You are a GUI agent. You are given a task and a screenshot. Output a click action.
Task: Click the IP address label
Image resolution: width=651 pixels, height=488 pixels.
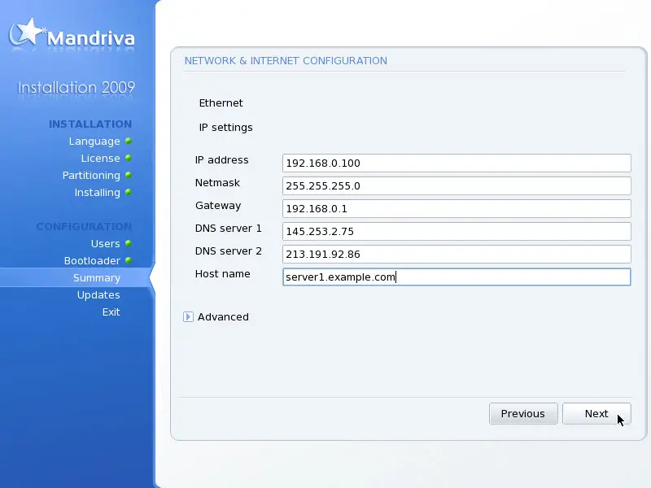tap(221, 159)
